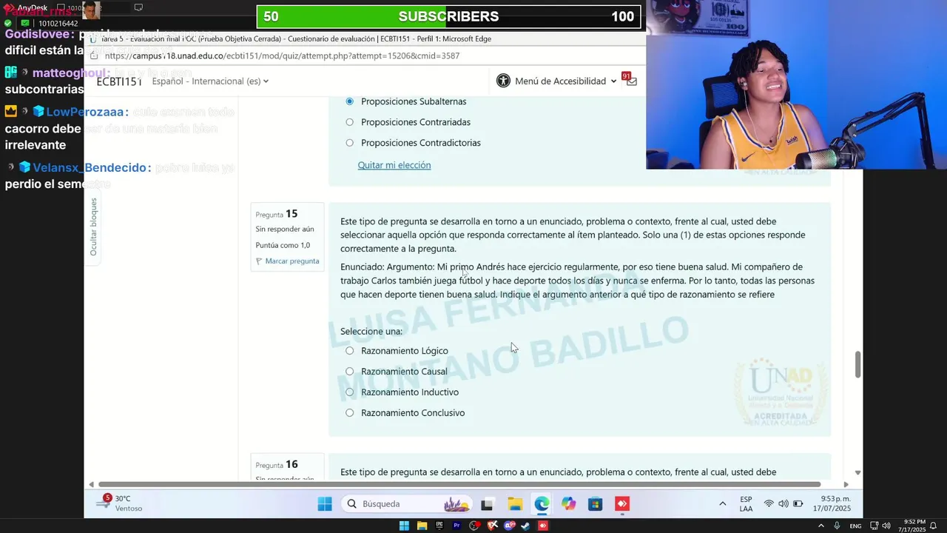This screenshot has height=533, width=947.
Task: Click scroll-down arrow of vertical scrollbar
Action: tap(857, 472)
